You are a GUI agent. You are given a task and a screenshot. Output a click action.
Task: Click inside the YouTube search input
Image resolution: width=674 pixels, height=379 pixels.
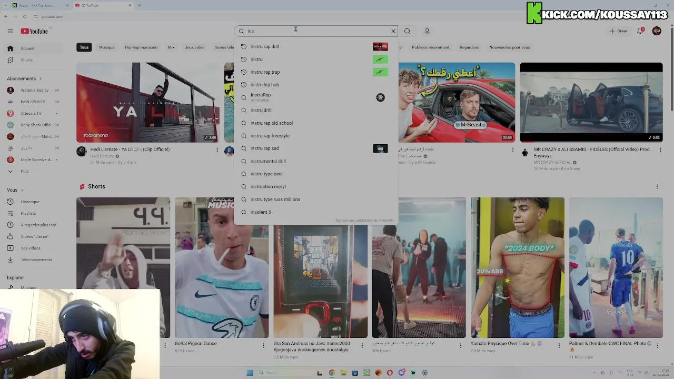(316, 31)
